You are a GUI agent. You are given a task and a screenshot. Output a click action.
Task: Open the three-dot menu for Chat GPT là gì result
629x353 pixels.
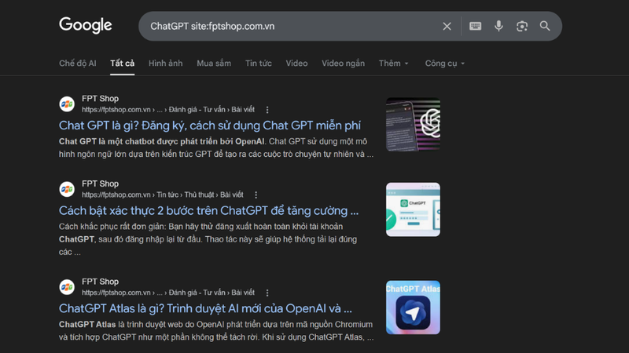(x=267, y=110)
